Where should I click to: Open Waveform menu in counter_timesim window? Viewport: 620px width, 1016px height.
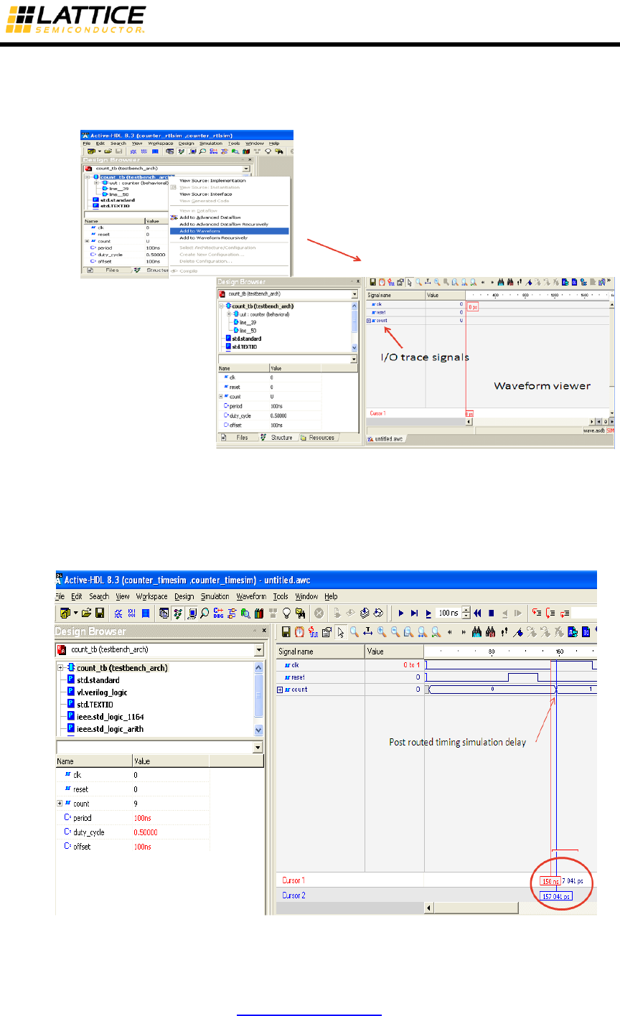252,596
